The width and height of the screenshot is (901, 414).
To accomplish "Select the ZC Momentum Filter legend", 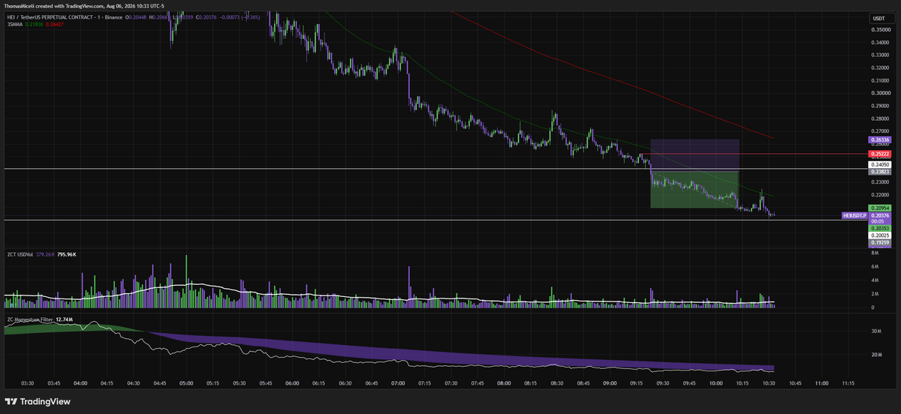I will [30, 319].
